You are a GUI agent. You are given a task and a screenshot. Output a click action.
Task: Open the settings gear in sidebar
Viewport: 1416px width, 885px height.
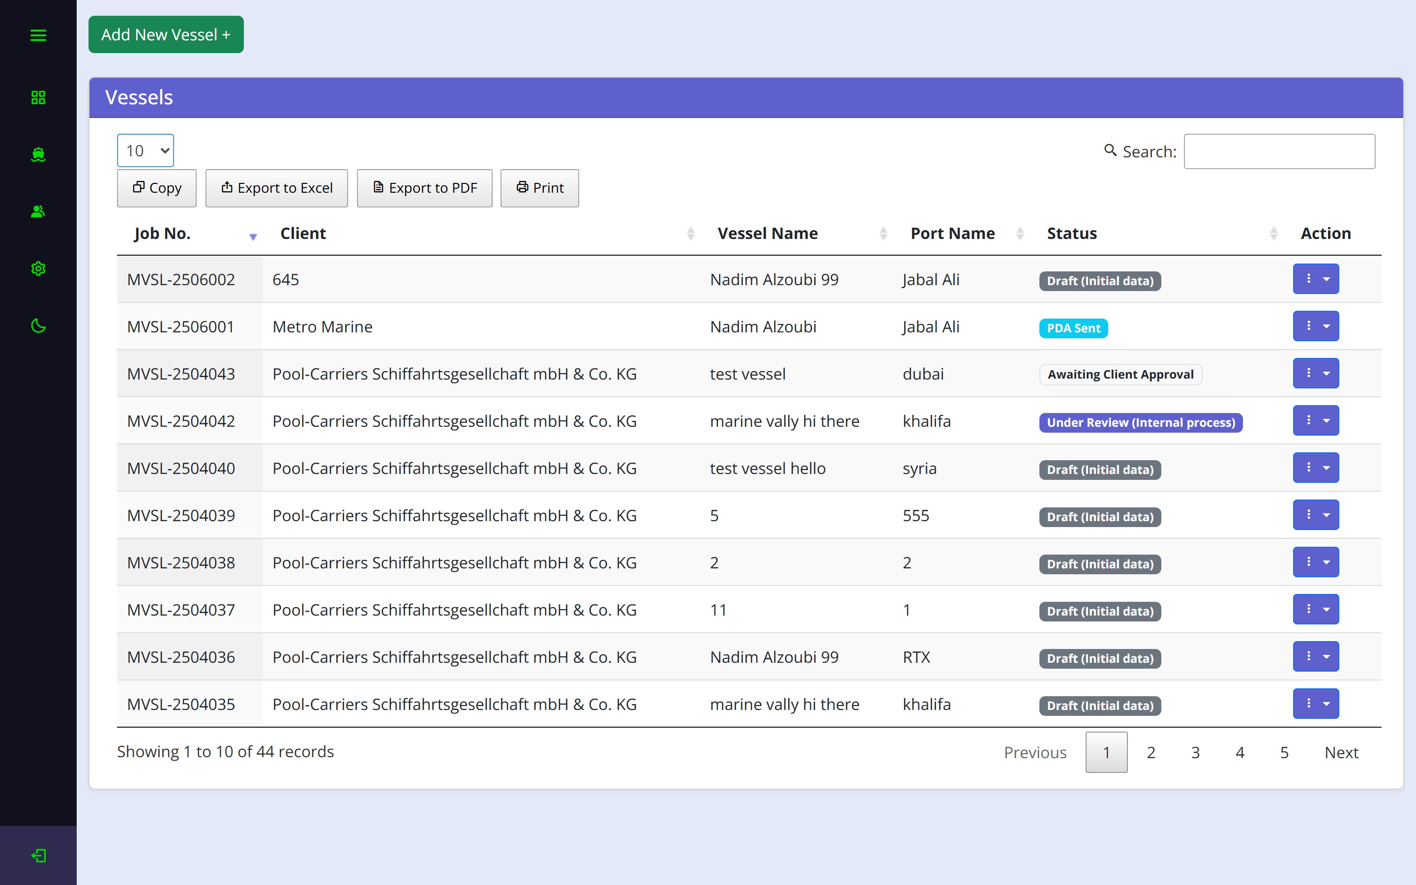click(38, 268)
